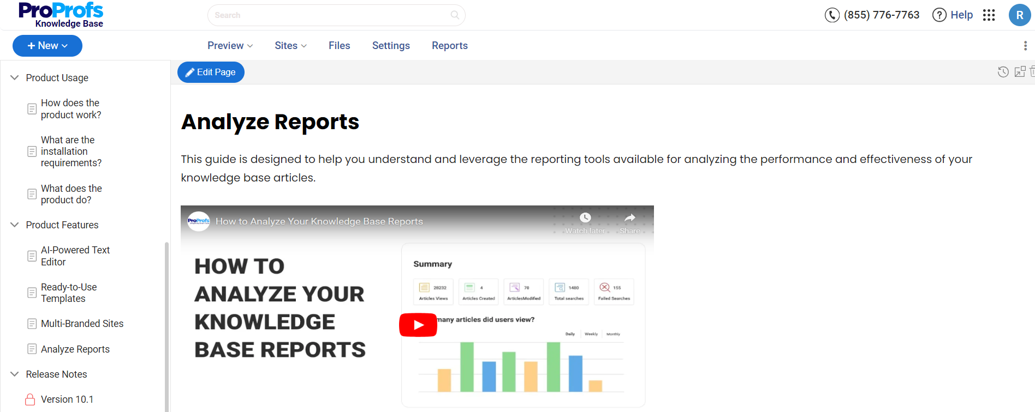
Task: Open the Reports menu
Action: click(450, 46)
